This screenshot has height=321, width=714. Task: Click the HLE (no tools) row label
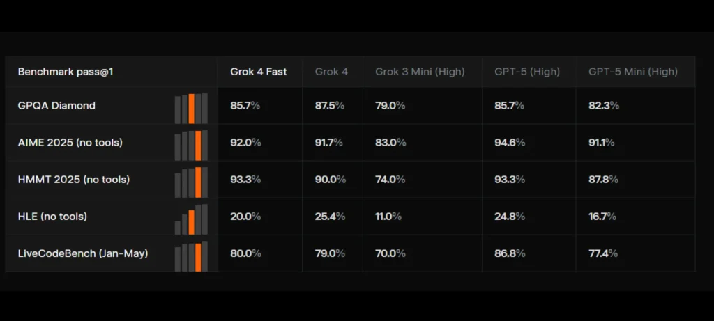52,217
